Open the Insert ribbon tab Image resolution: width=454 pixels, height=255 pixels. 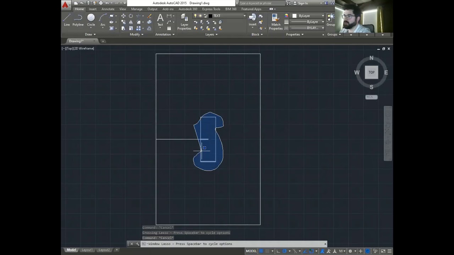(93, 9)
